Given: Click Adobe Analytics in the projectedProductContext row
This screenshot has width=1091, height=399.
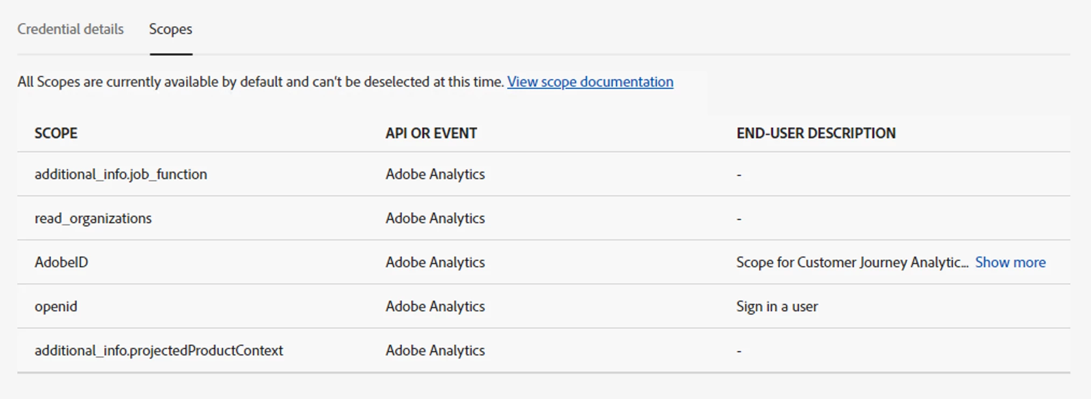Looking at the screenshot, I should tap(435, 351).
